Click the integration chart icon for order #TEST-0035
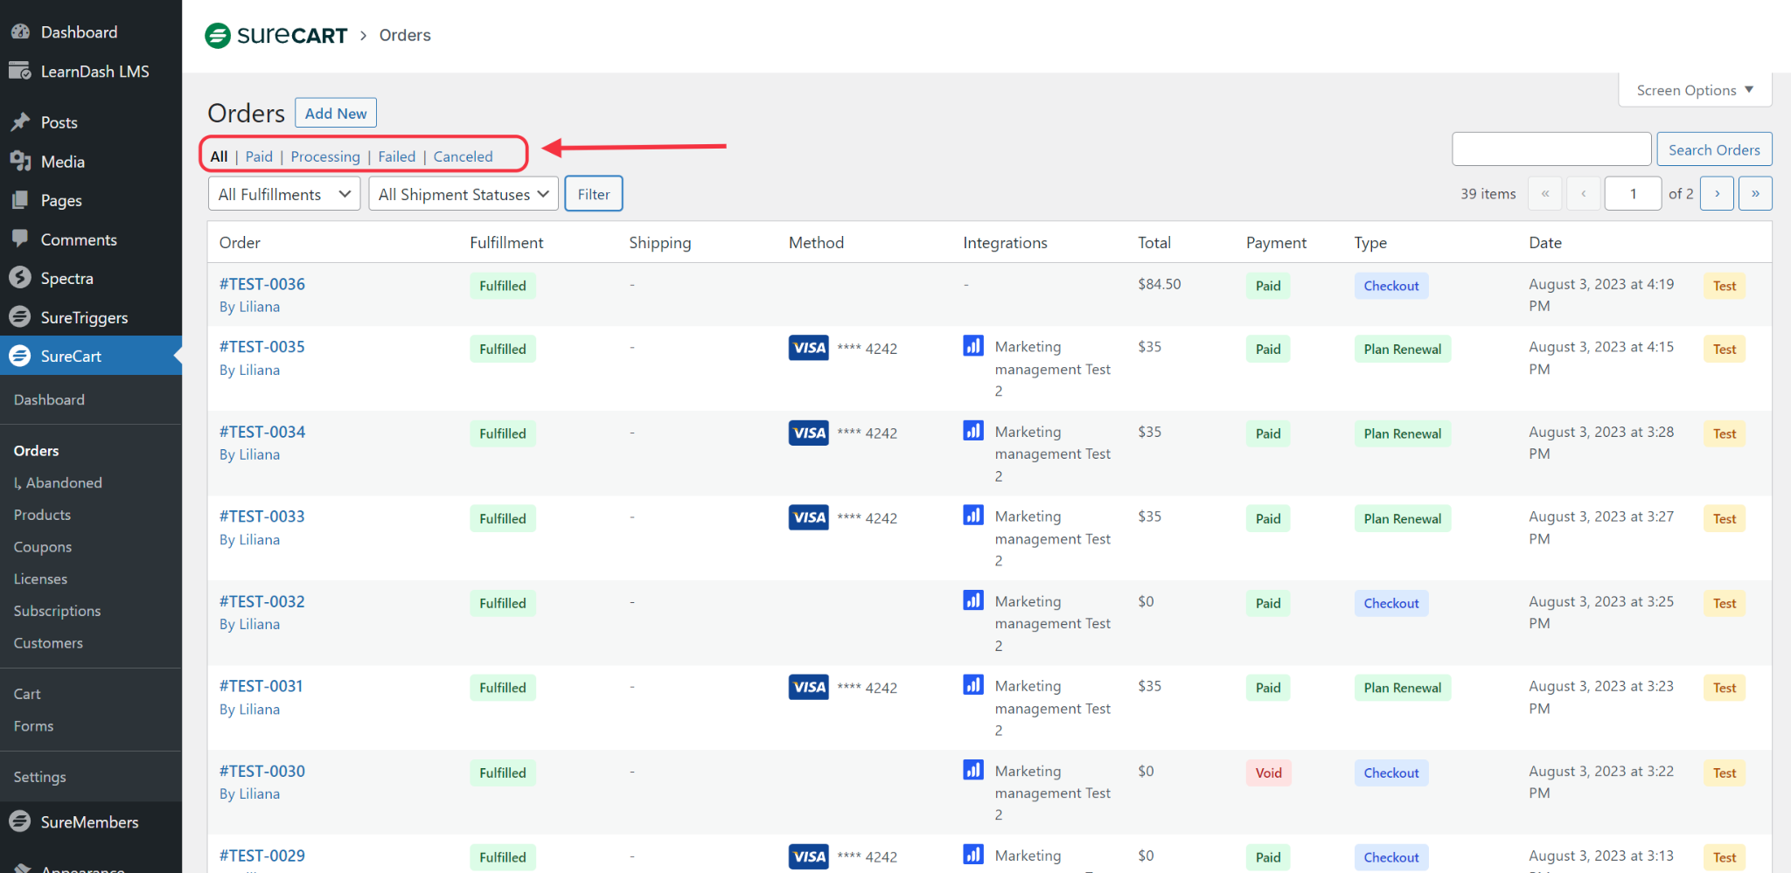This screenshot has width=1791, height=873. pyautogui.click(x=972, y=346)
